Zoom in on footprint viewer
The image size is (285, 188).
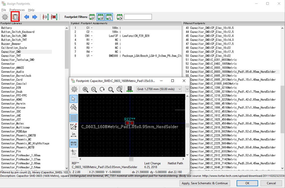(x=85, y=89)
